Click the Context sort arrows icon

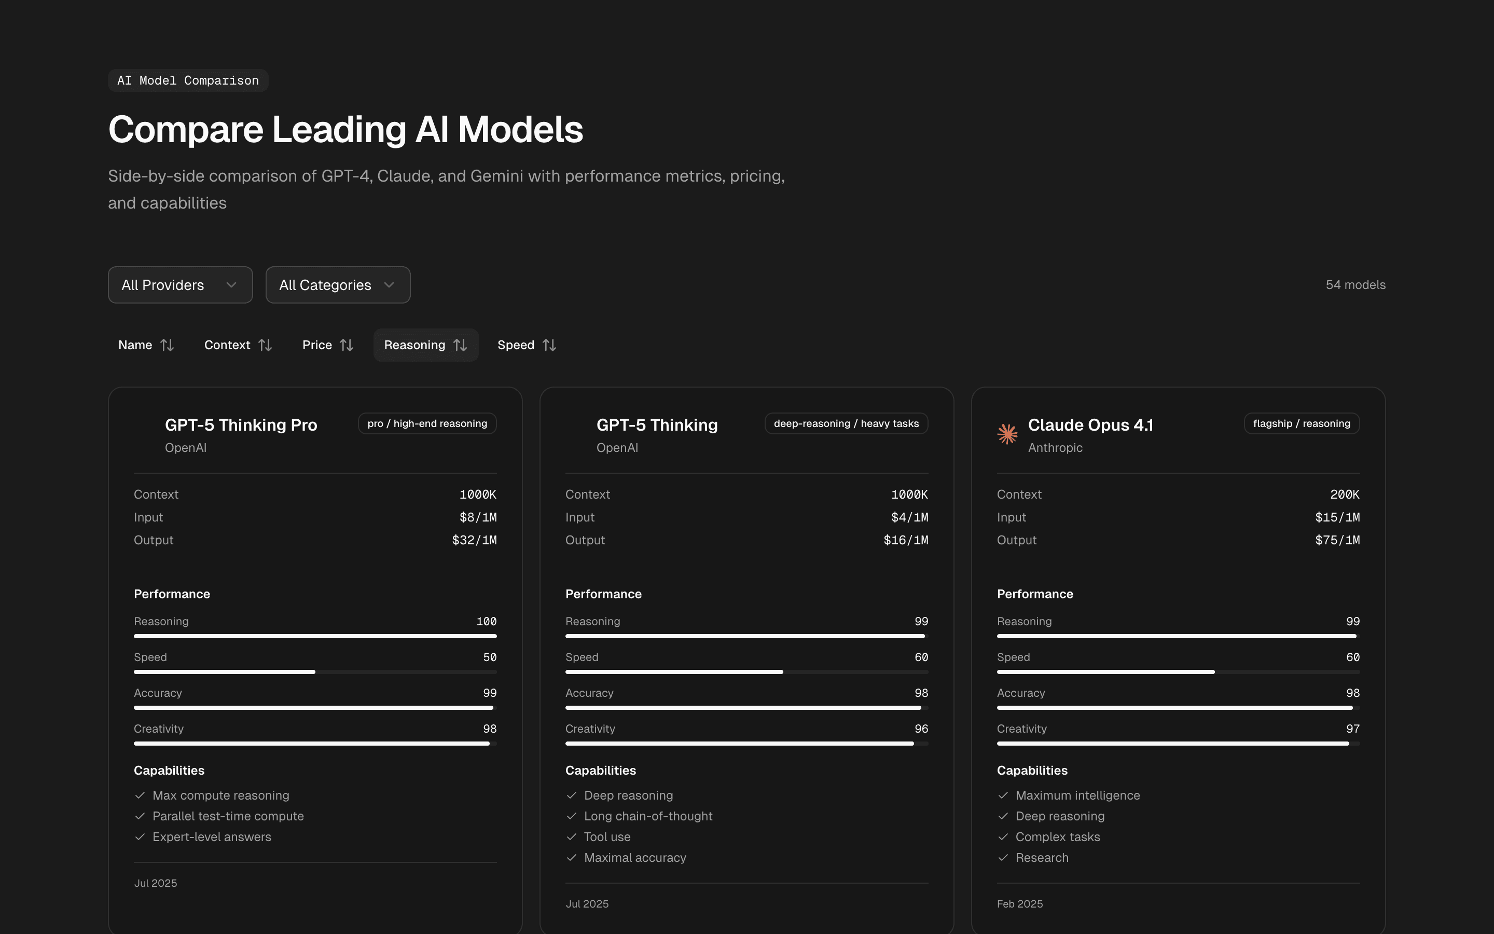[265, 345]
